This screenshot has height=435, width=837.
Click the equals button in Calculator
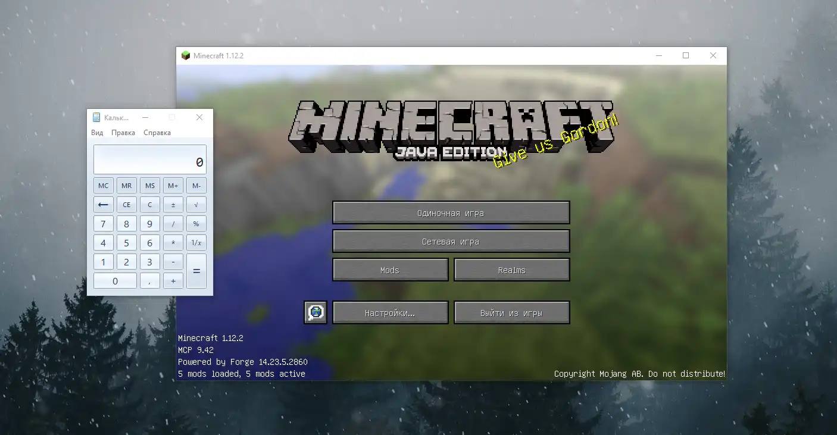click(x=196, y=271)
